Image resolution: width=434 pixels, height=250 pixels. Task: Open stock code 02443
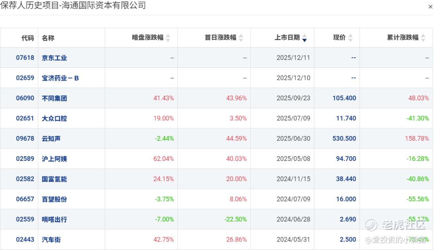(25, 239)
